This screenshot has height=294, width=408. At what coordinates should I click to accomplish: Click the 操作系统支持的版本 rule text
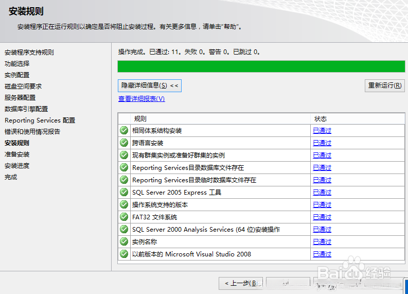160,205
